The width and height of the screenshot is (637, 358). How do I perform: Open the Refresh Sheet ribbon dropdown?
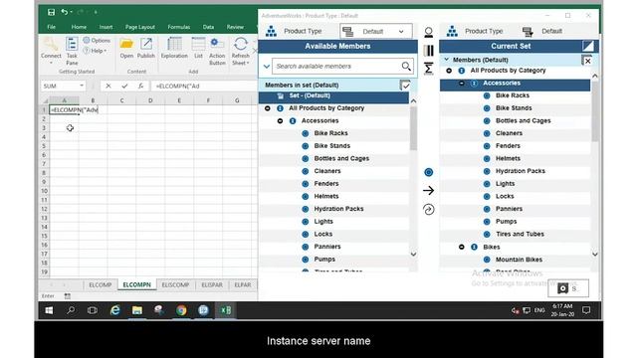pos(241,51)
